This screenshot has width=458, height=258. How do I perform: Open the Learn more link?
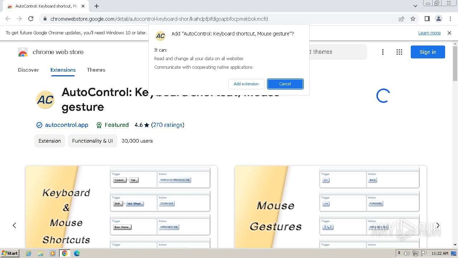[429, 33]
